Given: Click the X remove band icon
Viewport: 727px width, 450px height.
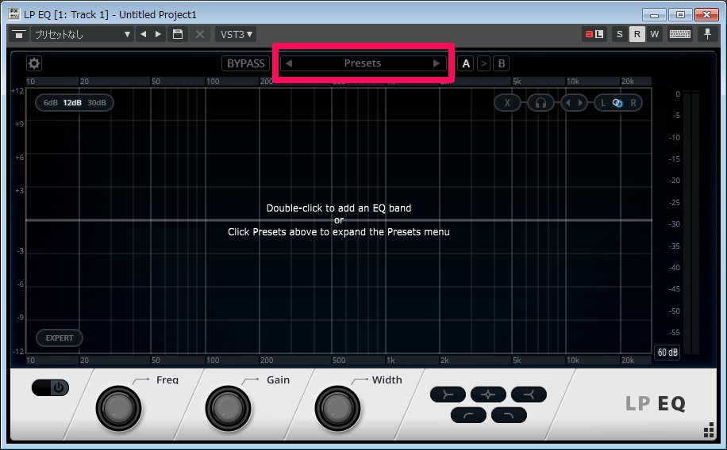Looking at the screenshot, I should (x=507, y=103).
